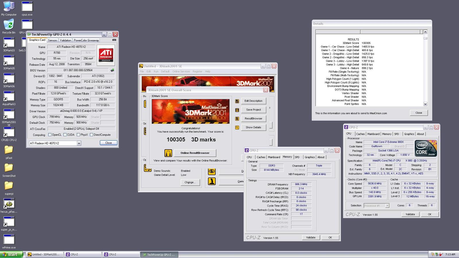Click the Show Details button

[253, 127]
